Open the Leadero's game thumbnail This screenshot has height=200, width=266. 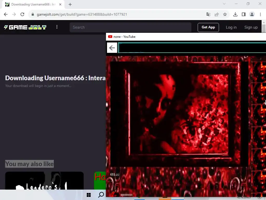tap(44, 181)
